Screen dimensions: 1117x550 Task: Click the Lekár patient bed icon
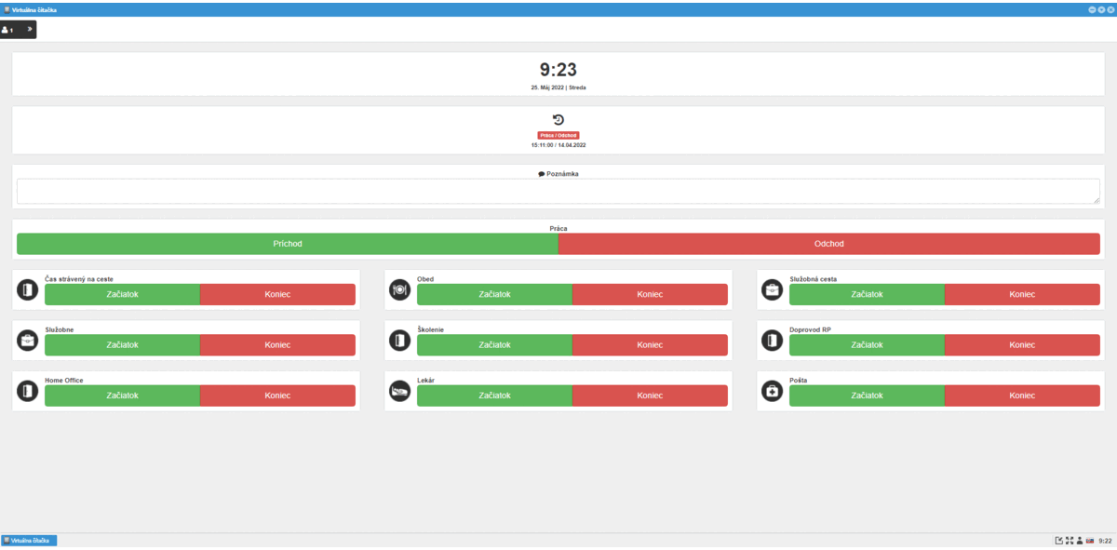point(399,391)
